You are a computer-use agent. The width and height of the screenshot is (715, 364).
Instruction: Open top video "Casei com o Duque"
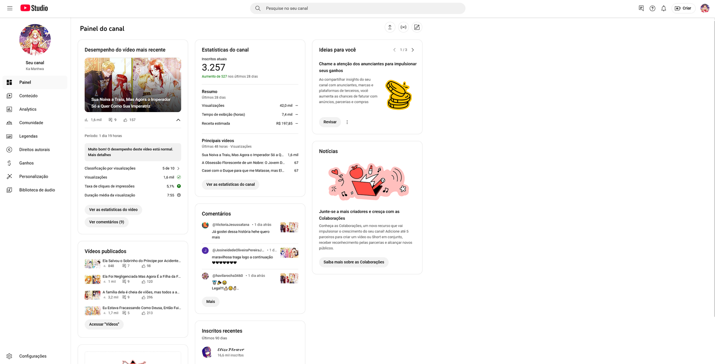coord(243,171)
